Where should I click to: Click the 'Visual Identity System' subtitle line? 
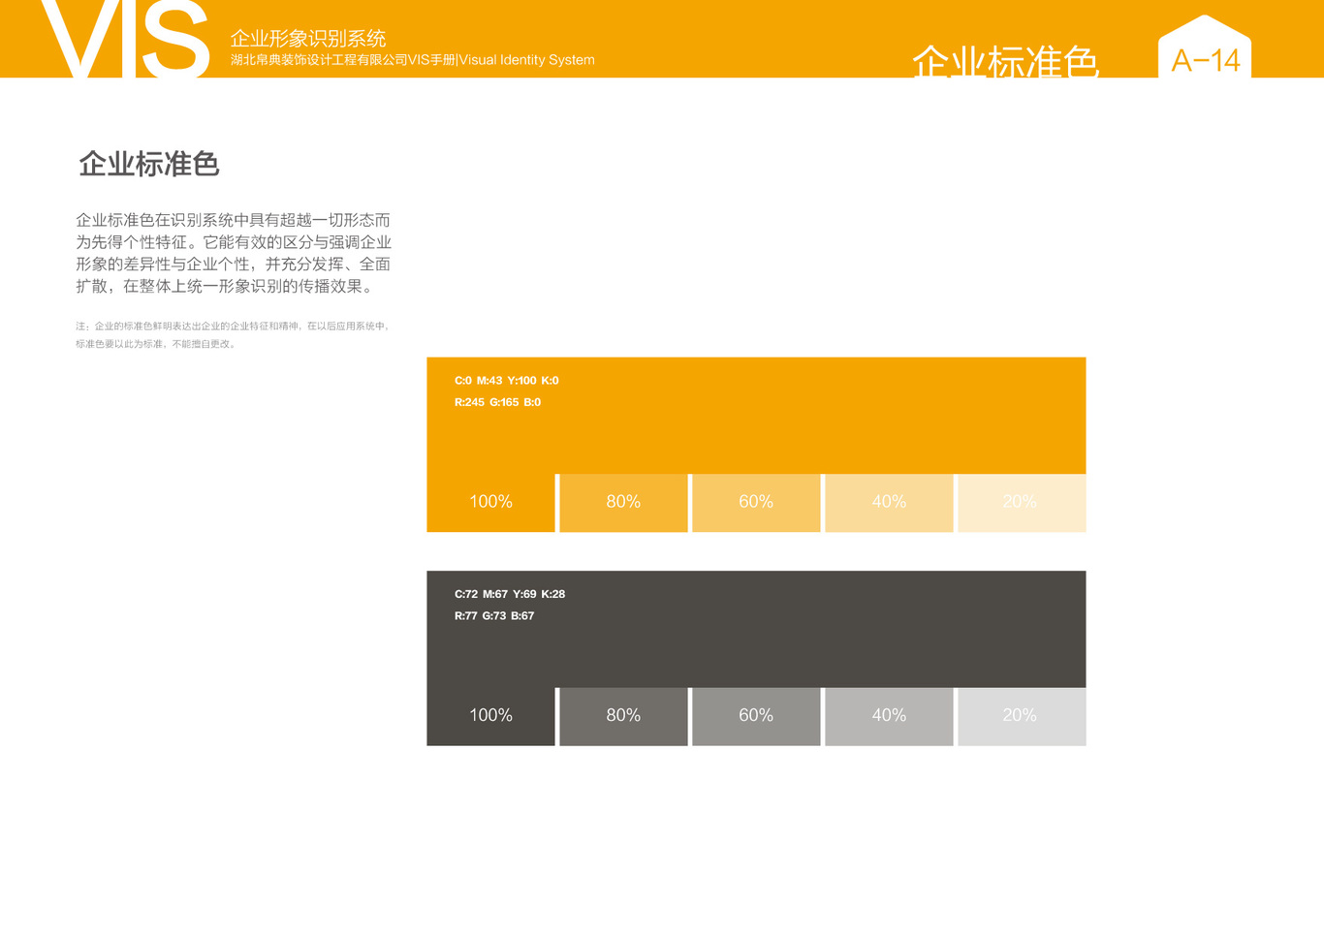[x=413, y=60]
